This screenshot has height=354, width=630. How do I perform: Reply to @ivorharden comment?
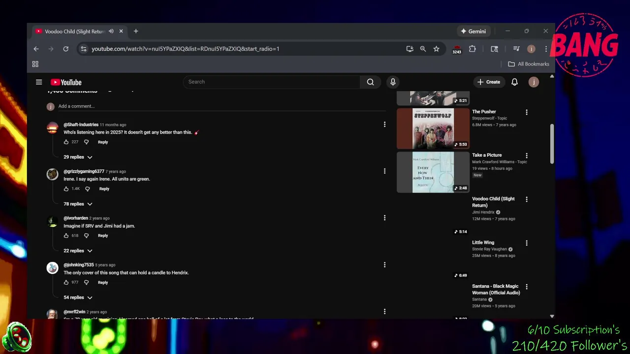(103, 236)
